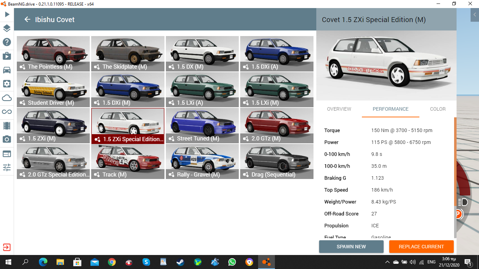Select the Drag (Sequential) configuration

coord(277,161)
